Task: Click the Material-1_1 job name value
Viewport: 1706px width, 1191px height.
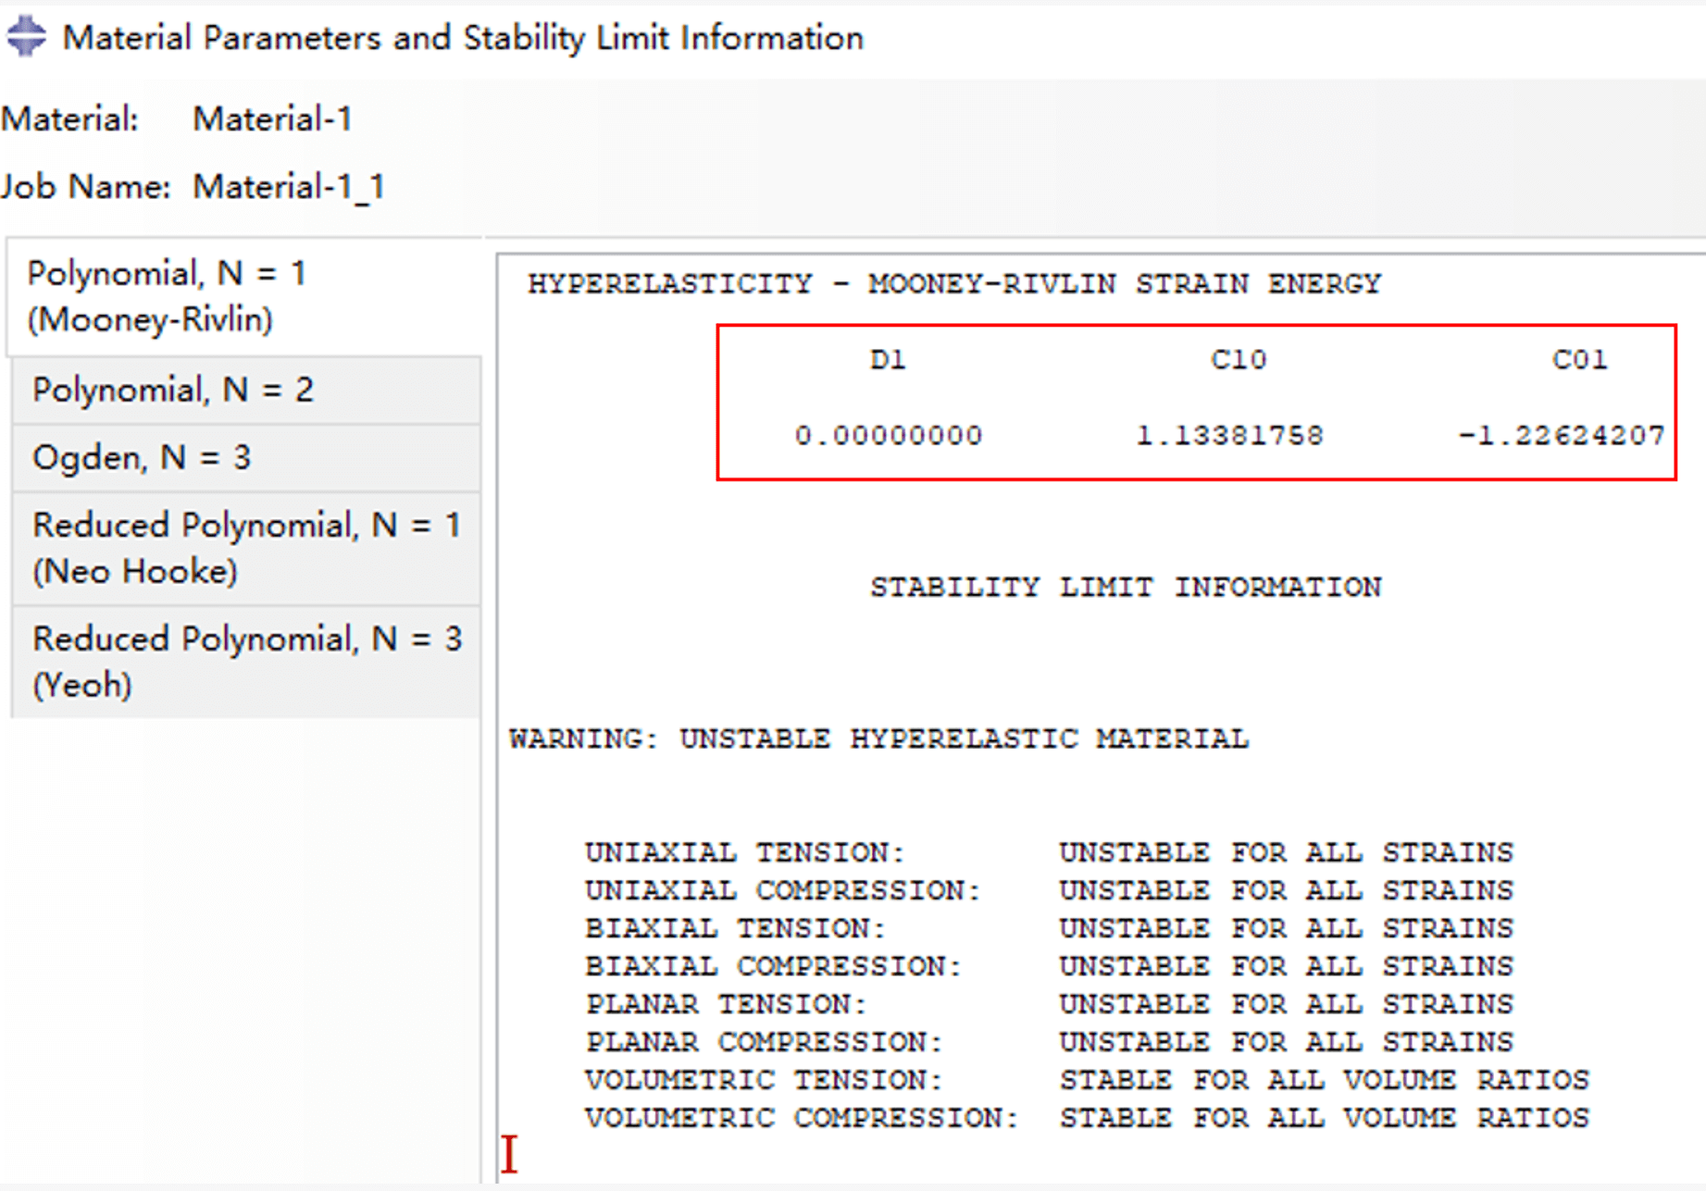Action: click(288, 187)
